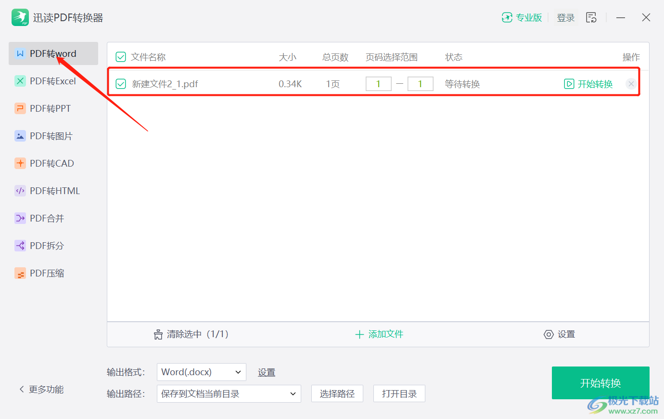Image resolution: width=664 pixels, height=419 pixels.
Task: Select PDF转HTML in sidebar
Action: (53, 191)
